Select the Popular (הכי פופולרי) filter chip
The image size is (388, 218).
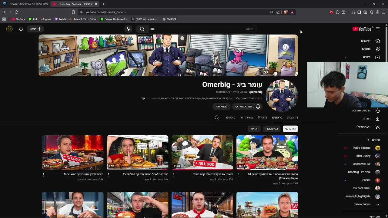272,129
